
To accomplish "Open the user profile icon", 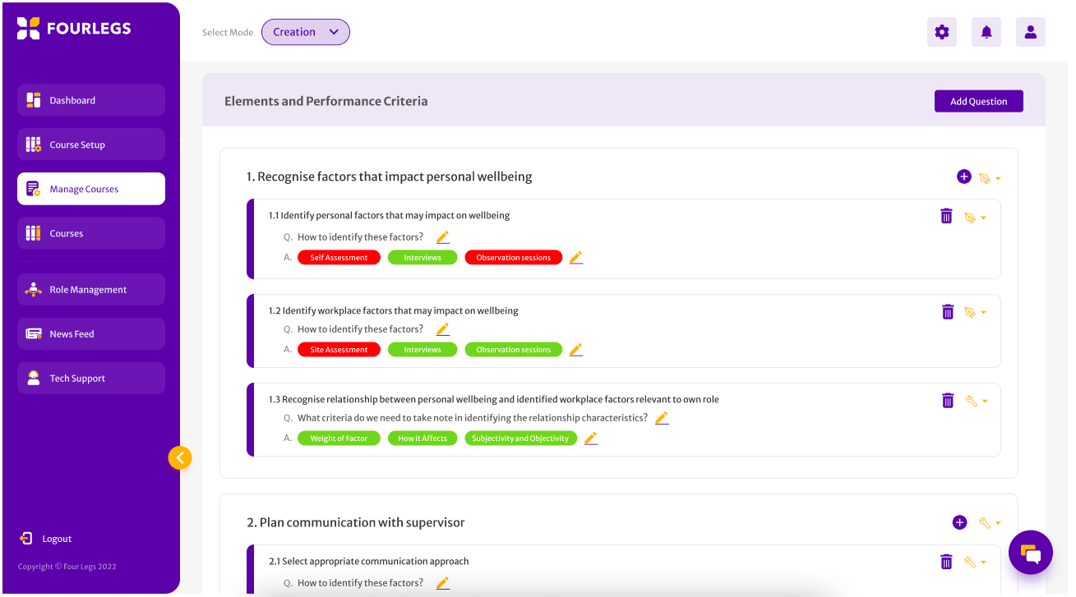I will [x=1031, y=32].
